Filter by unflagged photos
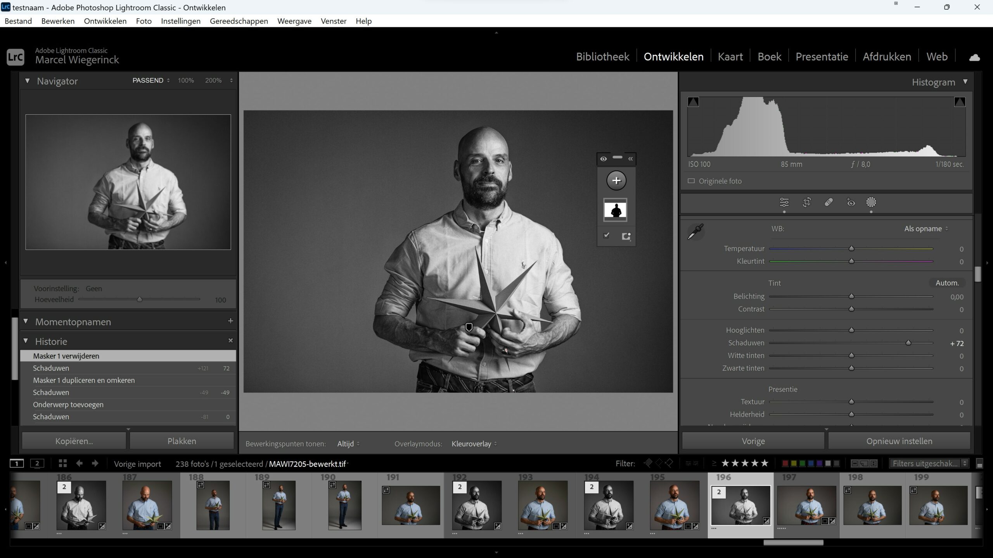The width and height of the screenshot is (993, 558). click(x=658, y=463)
